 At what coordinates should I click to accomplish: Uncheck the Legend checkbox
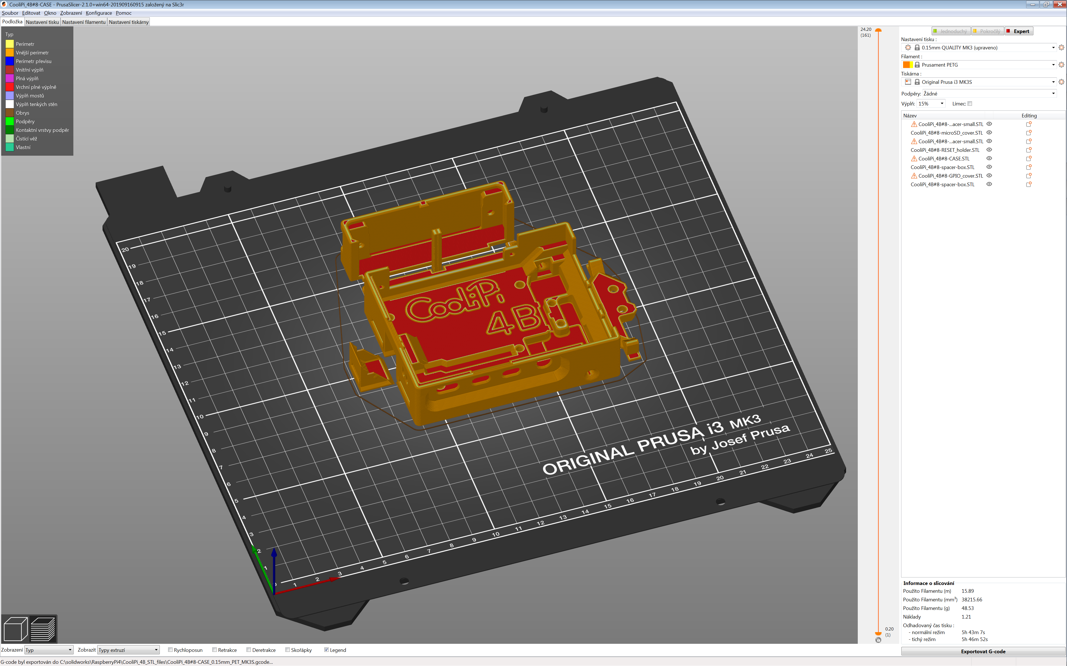point(326,650)
